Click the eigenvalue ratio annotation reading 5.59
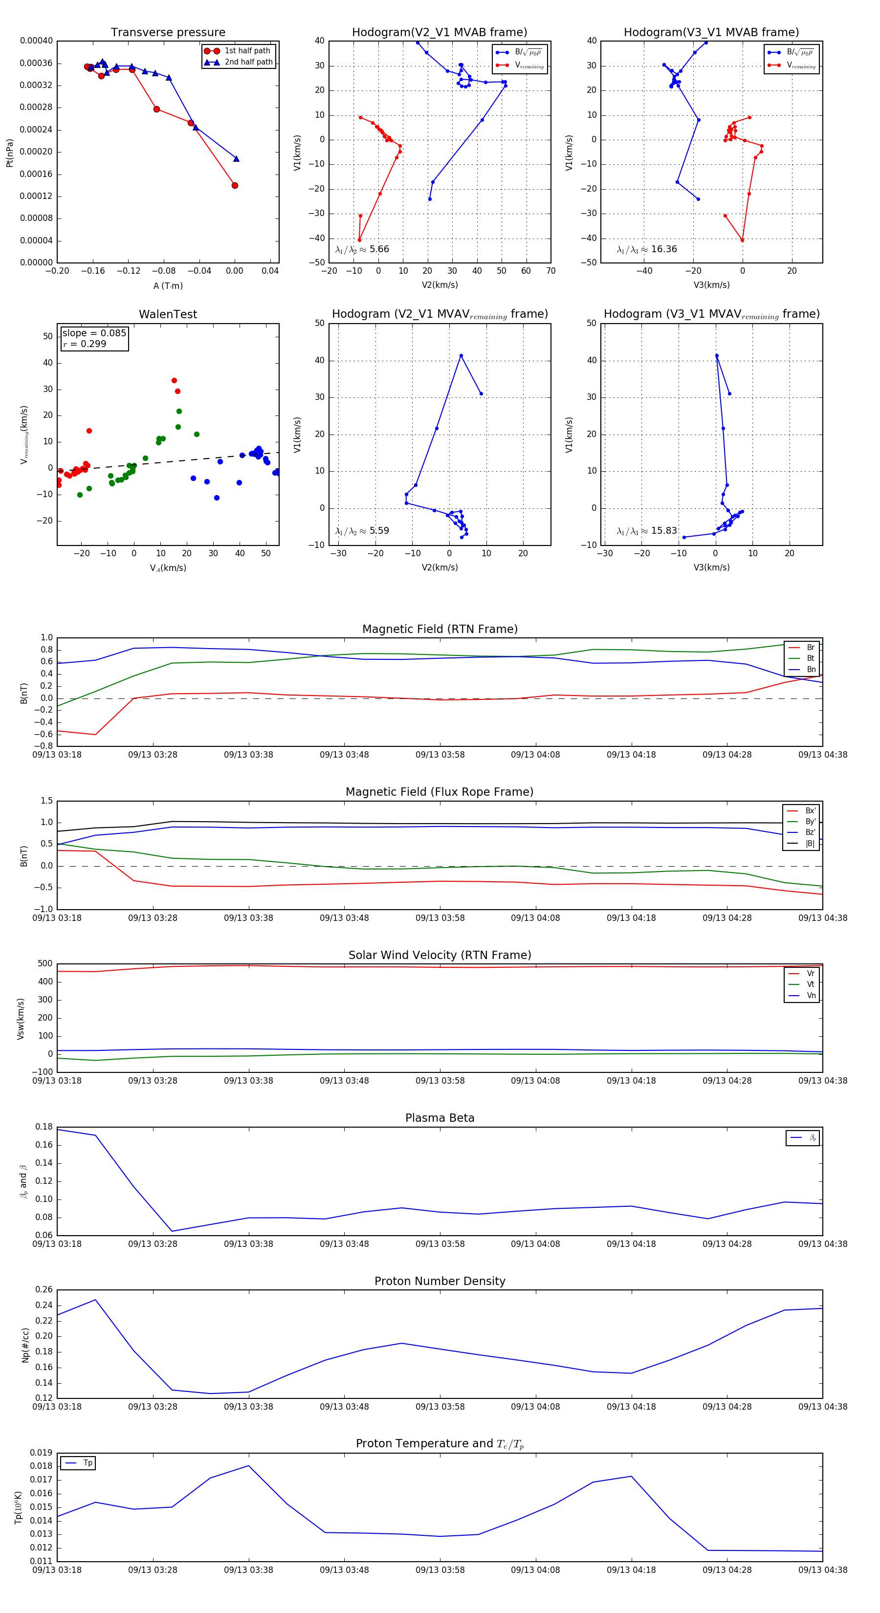This screenshot has width=880, height=1613. click(363, 531)
